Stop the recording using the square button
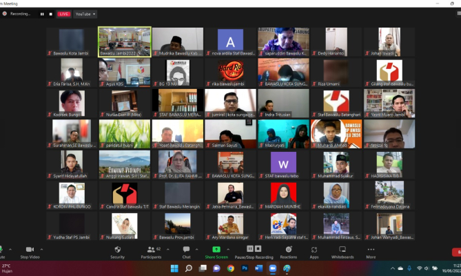The width and height of the screenshot is (461, 276). pos(50,14)
